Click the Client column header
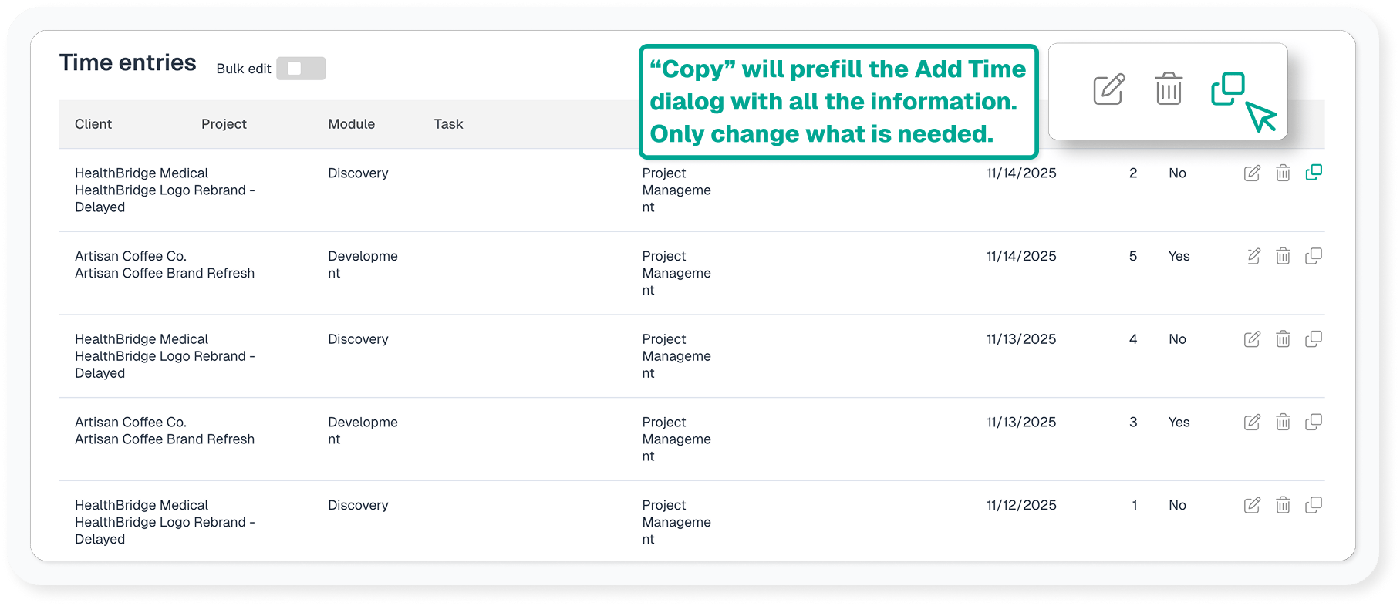 tap(93, 124)
